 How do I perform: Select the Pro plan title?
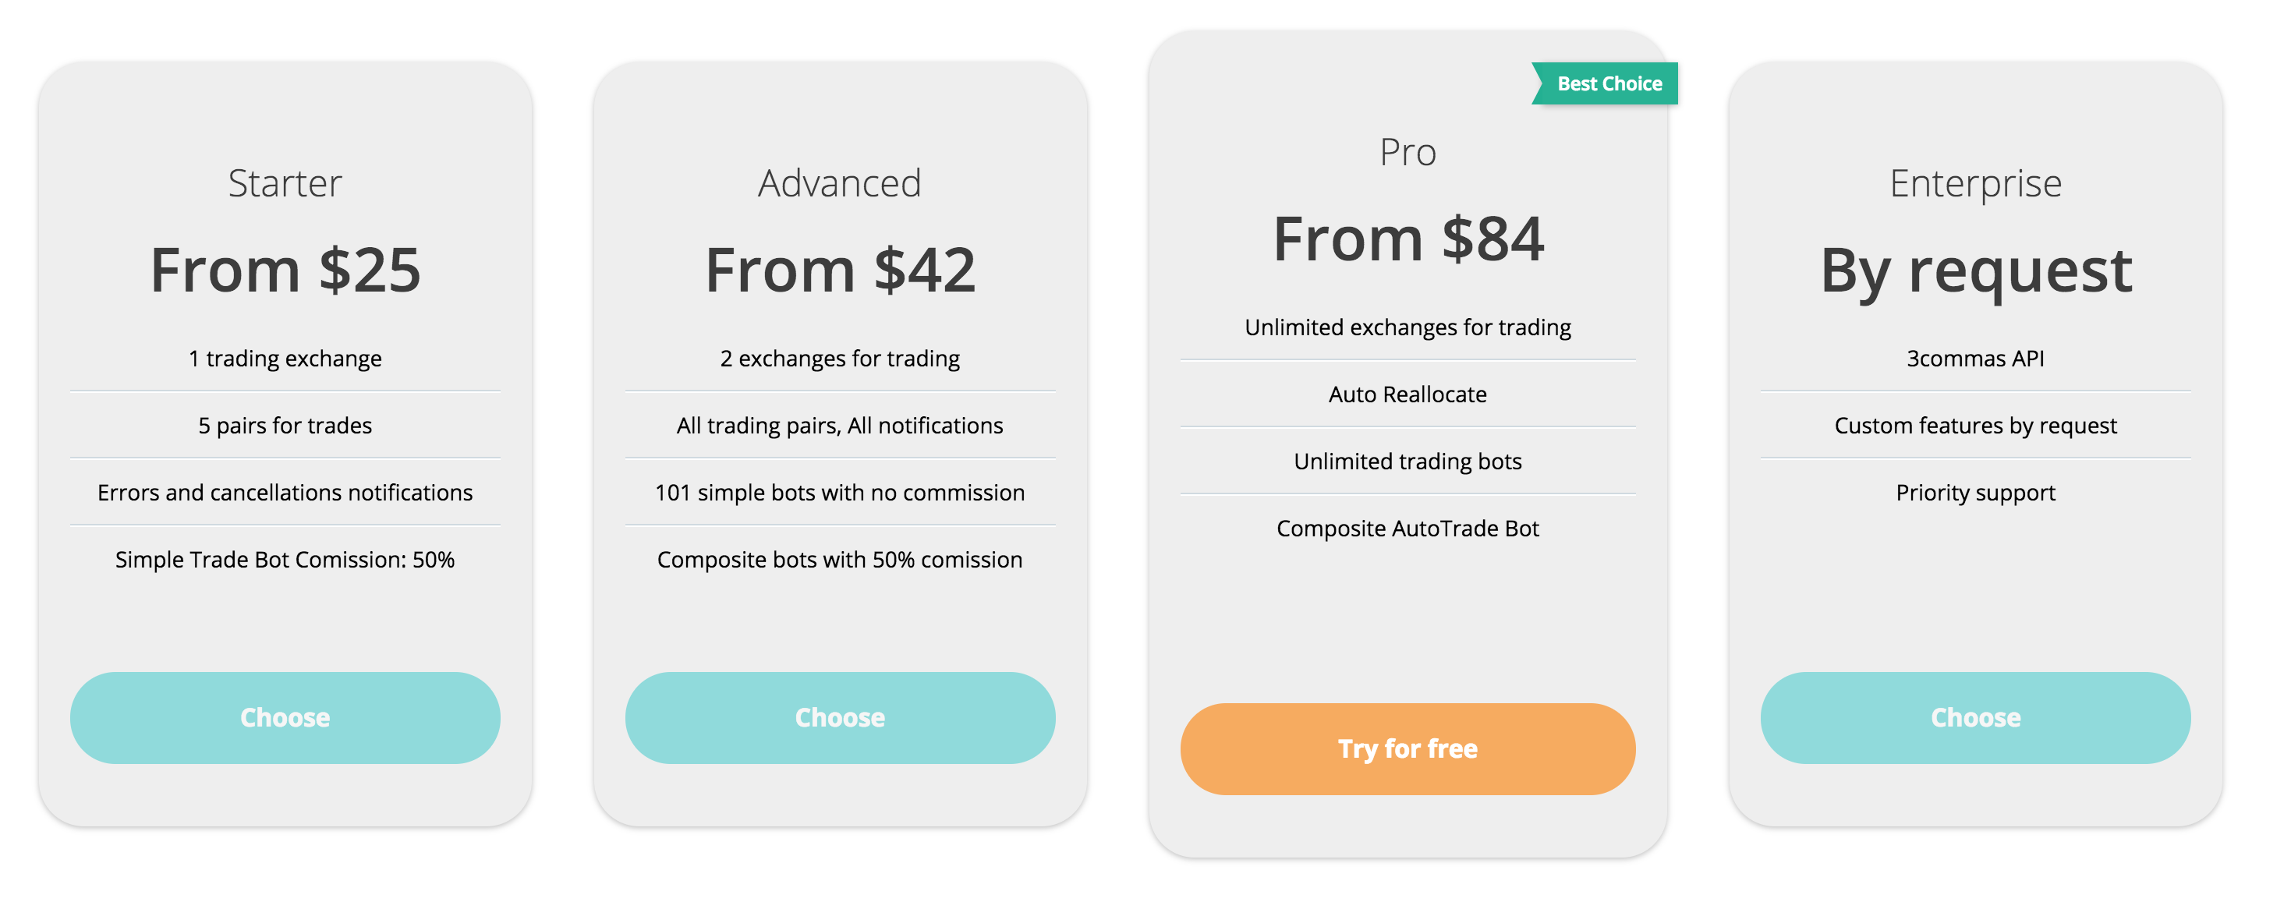click(x=1407, y=152)
